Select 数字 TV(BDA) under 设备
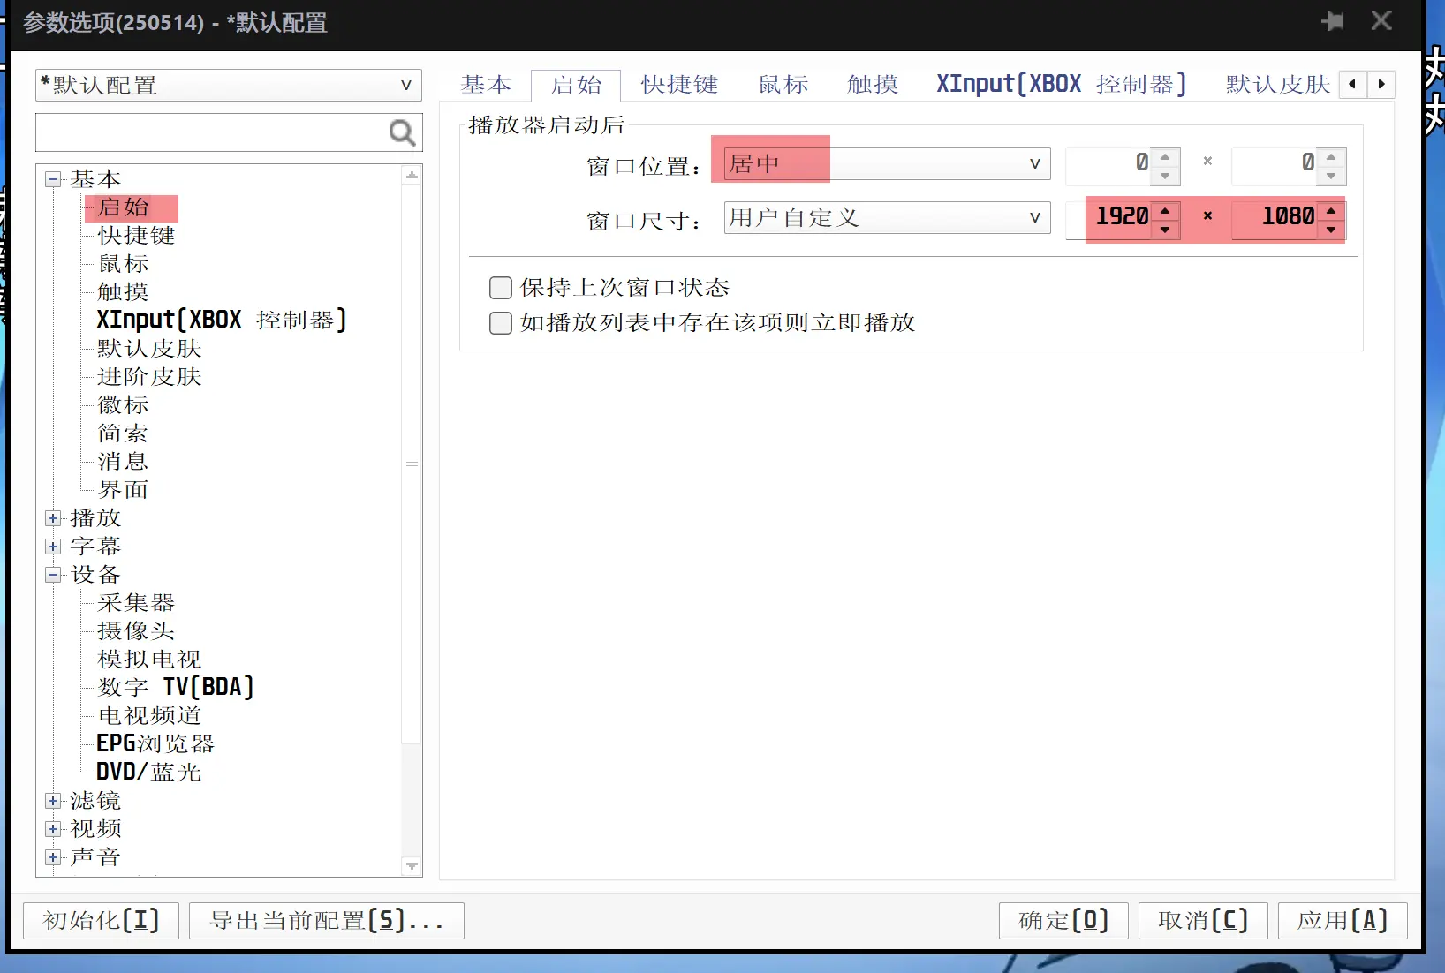This screenshot has width=1445, height=973. click(x=175, y=687)
